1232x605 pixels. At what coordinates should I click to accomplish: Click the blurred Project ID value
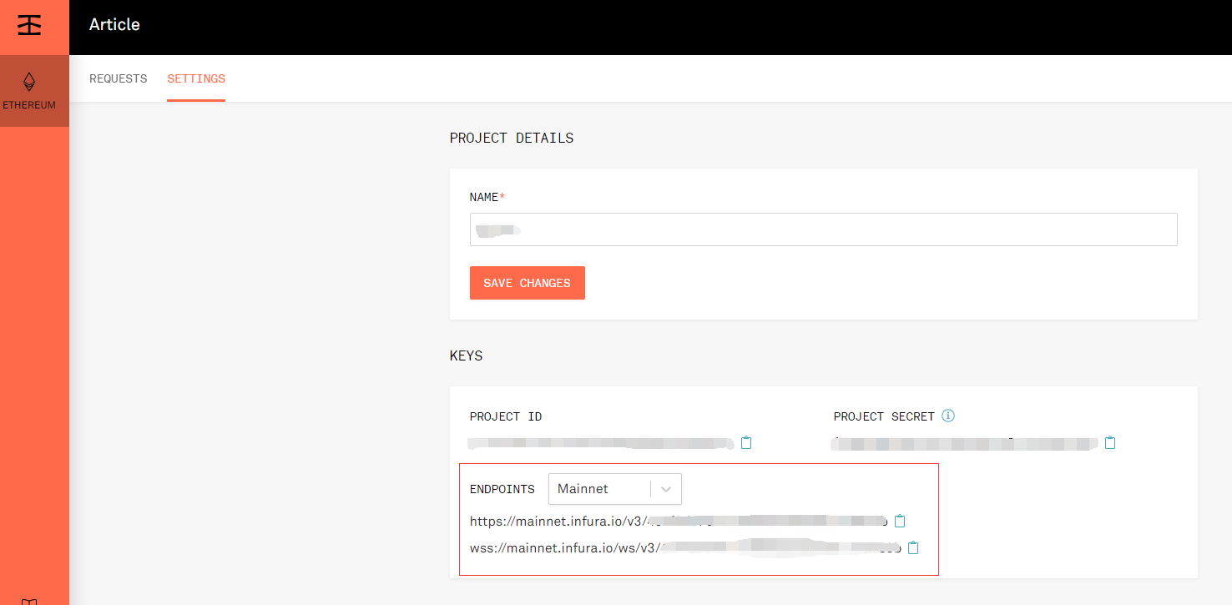coord(602,443)
